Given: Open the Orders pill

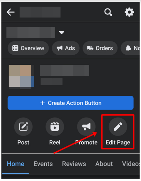Looking at the screenshot, I should [x=100, y=48].
